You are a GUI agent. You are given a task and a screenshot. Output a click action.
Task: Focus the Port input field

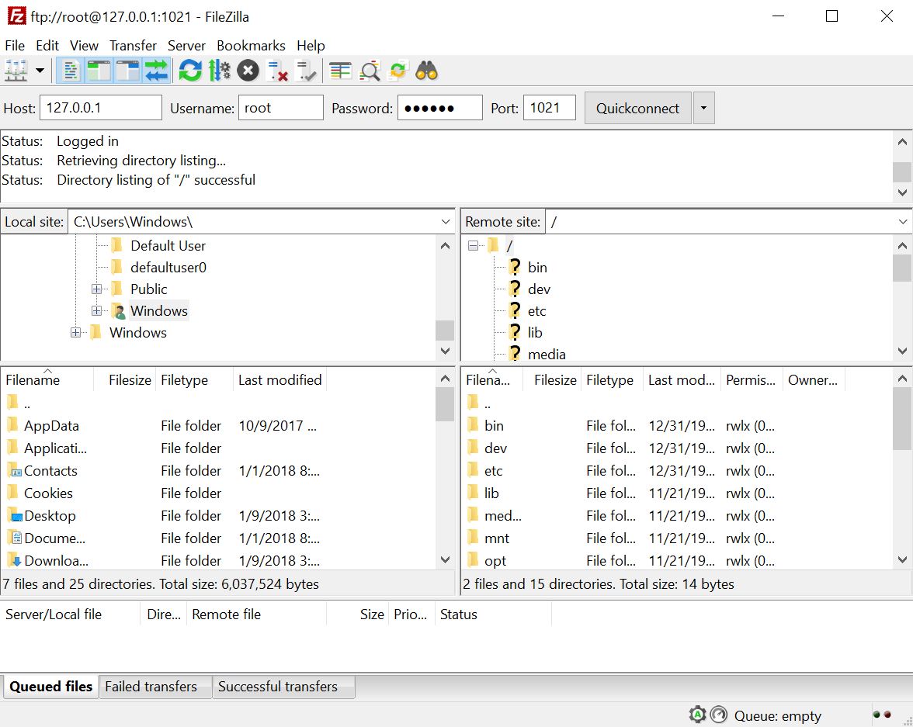point(549,108)
